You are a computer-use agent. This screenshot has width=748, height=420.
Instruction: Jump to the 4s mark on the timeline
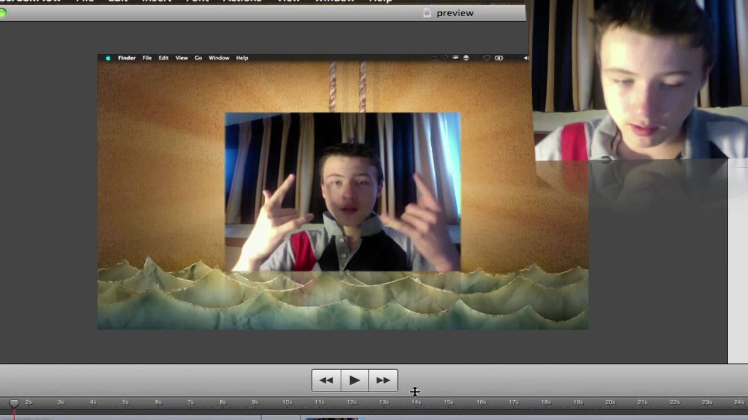pyautogui.click(x=93, y=402)
